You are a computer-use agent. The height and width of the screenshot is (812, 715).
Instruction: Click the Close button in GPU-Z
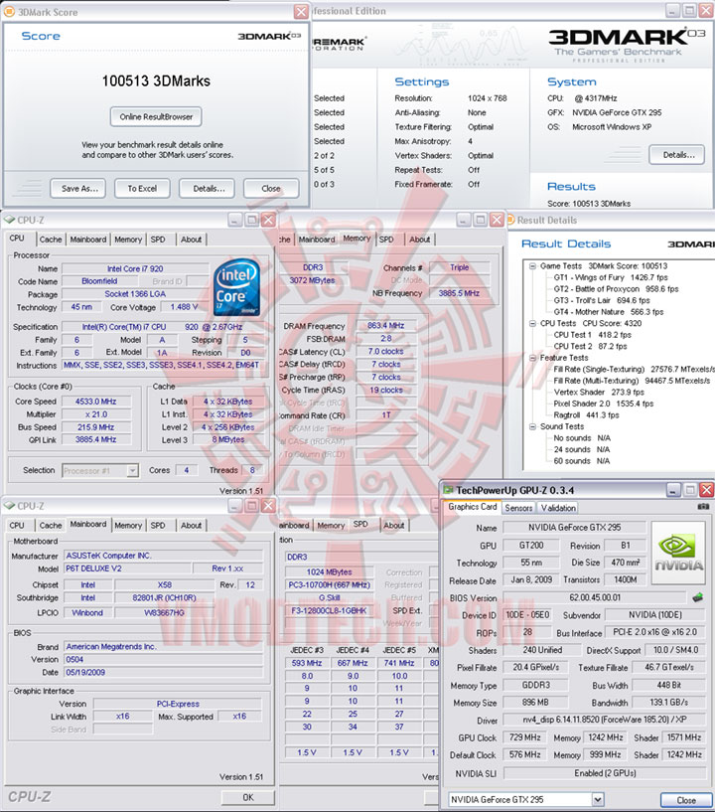[686, 800]
